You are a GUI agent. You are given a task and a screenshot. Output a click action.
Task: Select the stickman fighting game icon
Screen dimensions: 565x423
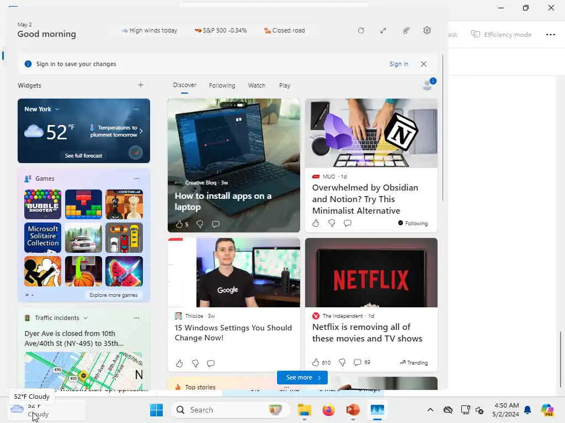click(42, 271)
